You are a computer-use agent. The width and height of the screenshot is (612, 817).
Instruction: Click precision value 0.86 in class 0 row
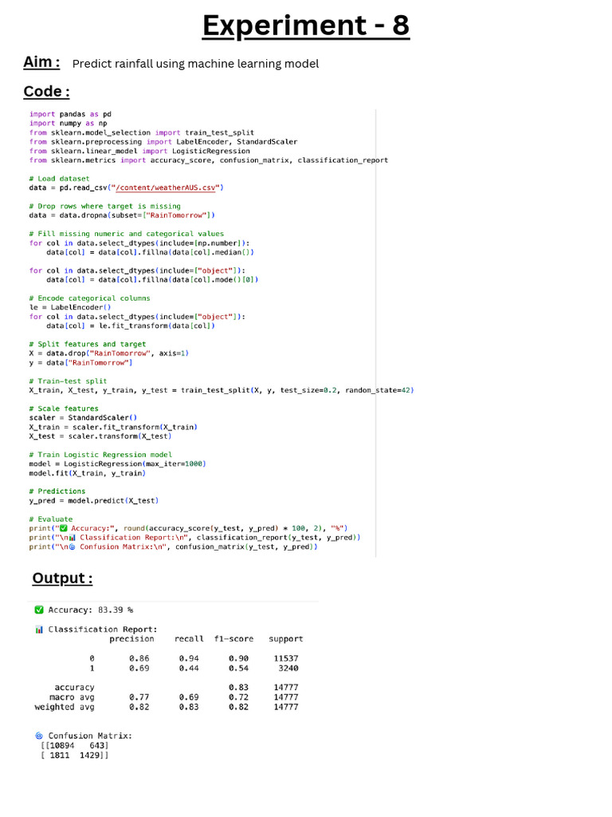[139, 658]
